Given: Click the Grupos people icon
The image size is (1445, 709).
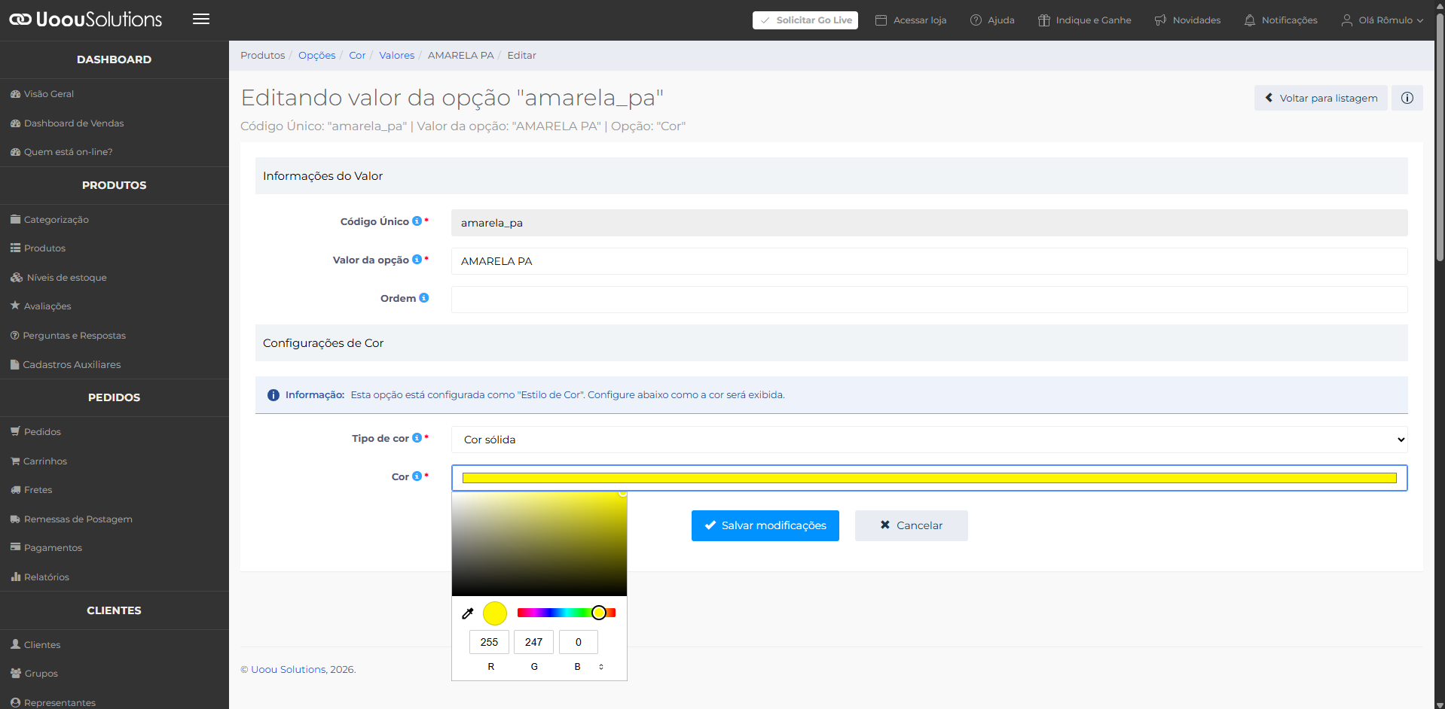Looking at the screenshot, I should pos(15,673).
